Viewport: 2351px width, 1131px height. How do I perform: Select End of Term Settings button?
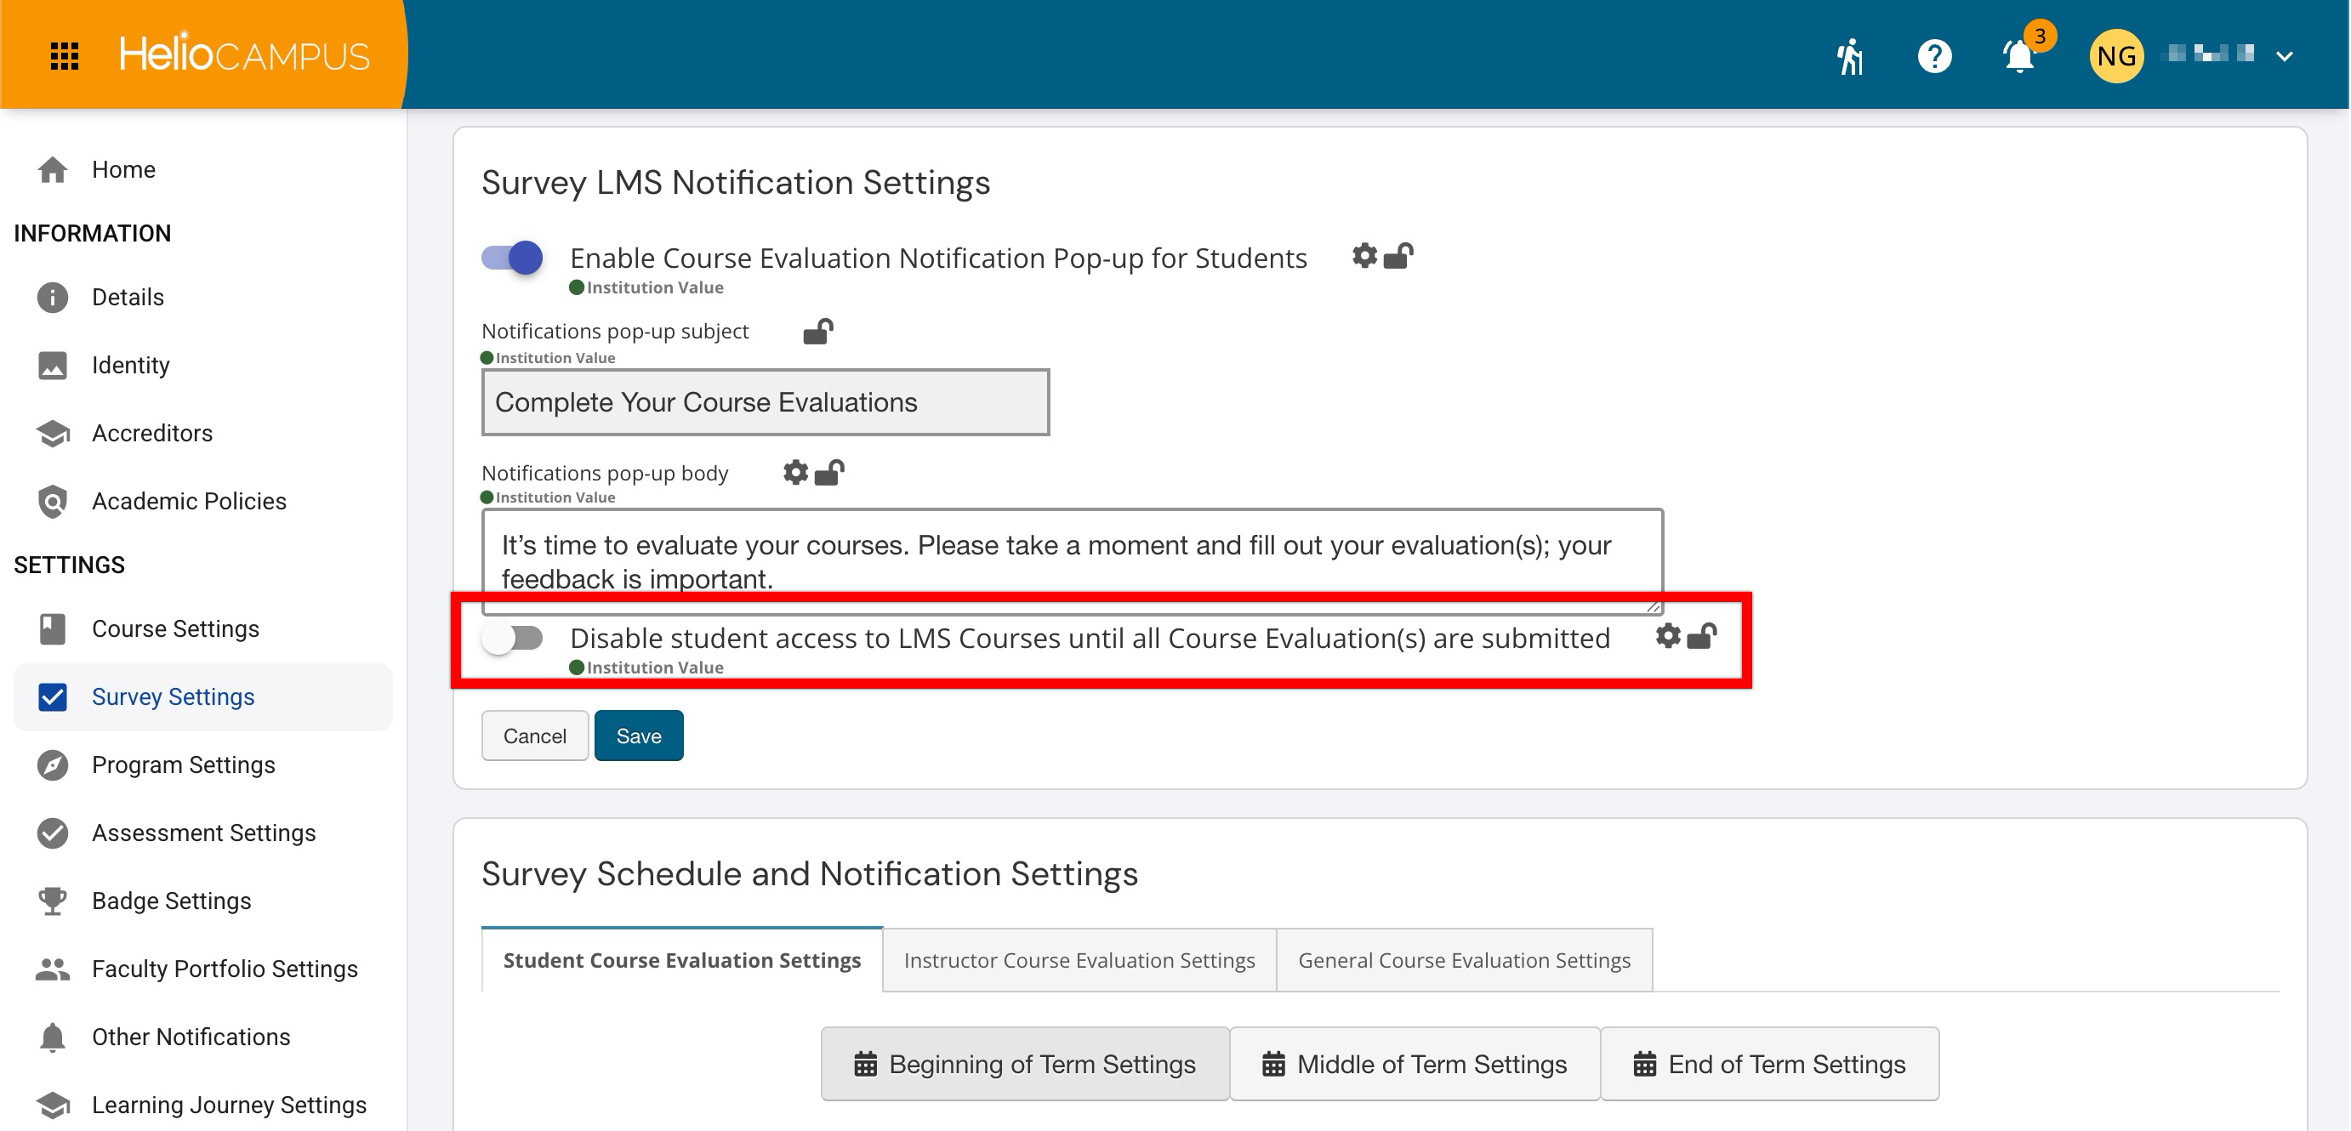point(1770,1064)
